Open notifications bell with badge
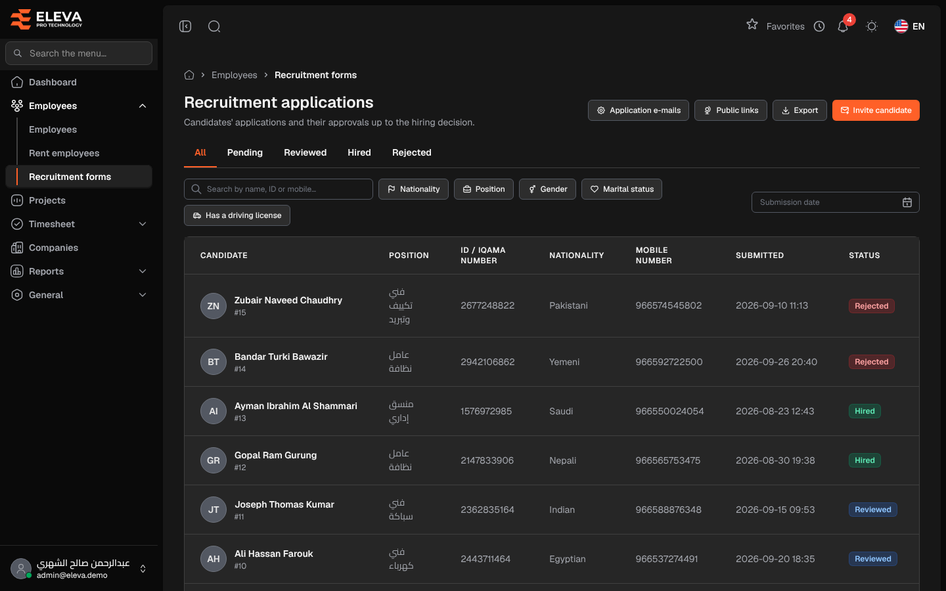This screenshot has width=946, height=591. pos(844,26)
